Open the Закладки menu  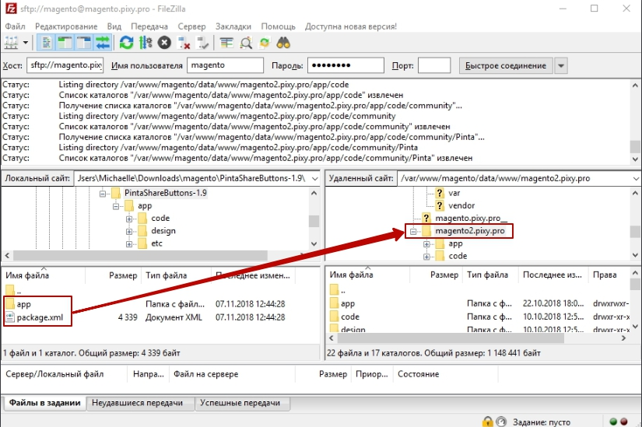[233, 26]
